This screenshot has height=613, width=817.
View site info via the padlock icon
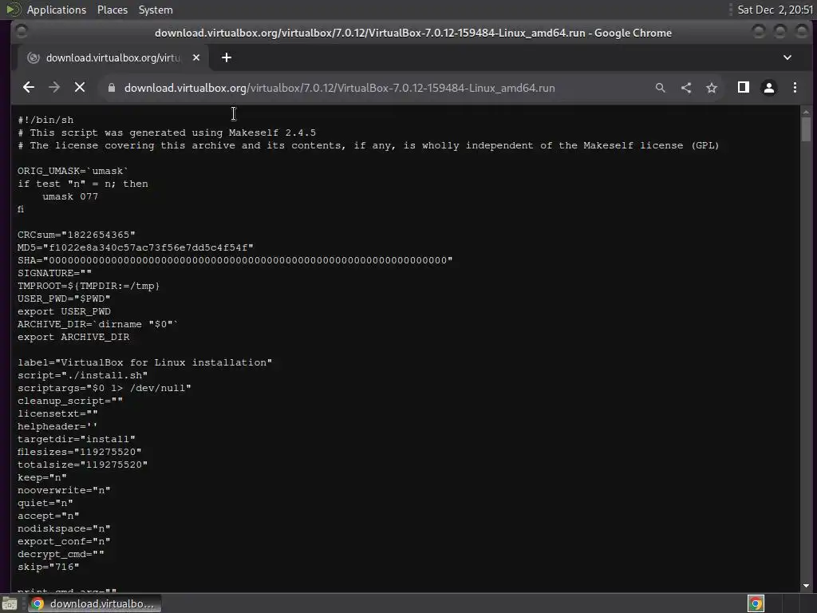111,88
